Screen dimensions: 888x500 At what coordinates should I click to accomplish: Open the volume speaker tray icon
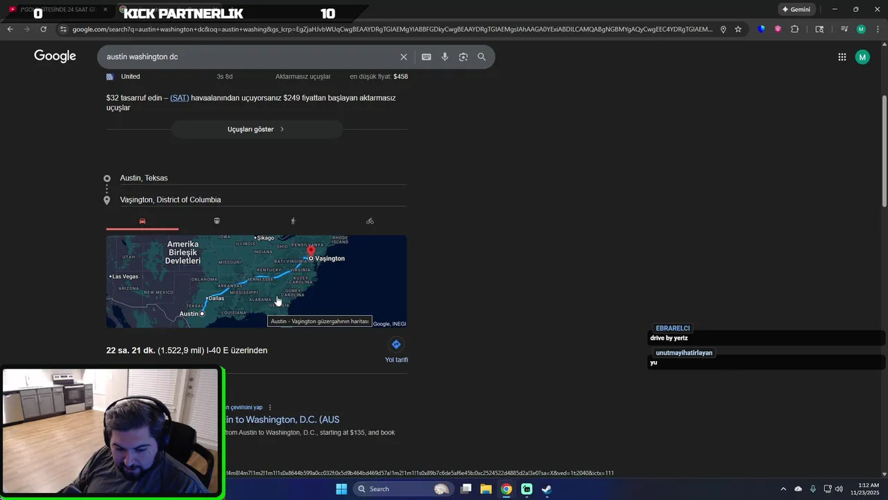point(839,489)
